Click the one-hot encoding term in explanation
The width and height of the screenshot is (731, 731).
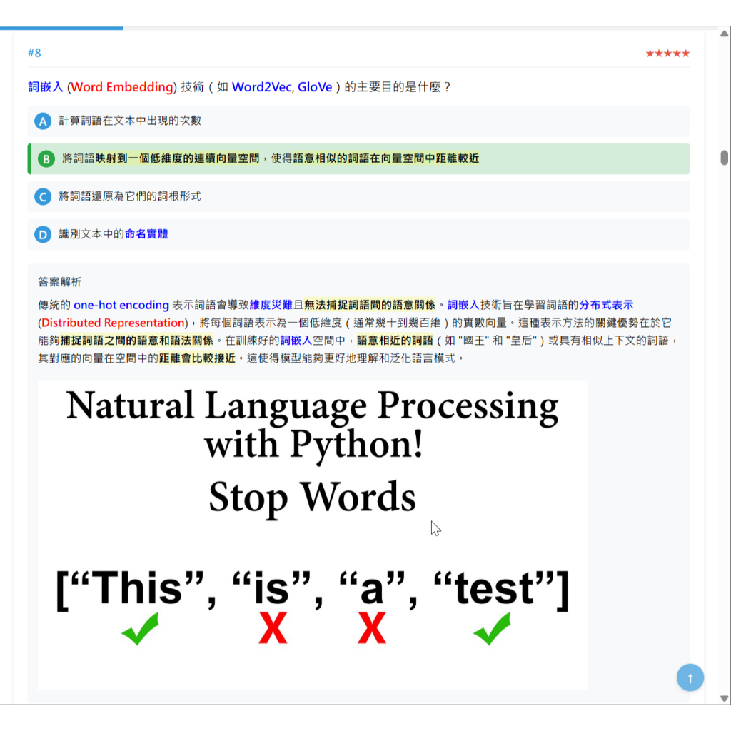(x=121, y=305)
